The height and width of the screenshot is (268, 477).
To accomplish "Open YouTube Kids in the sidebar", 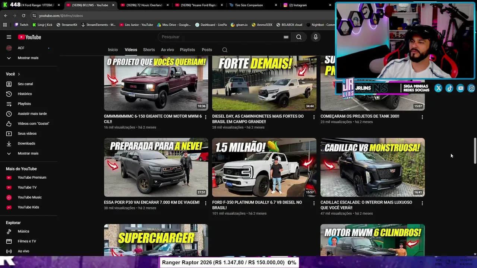I will coord(29,207).
